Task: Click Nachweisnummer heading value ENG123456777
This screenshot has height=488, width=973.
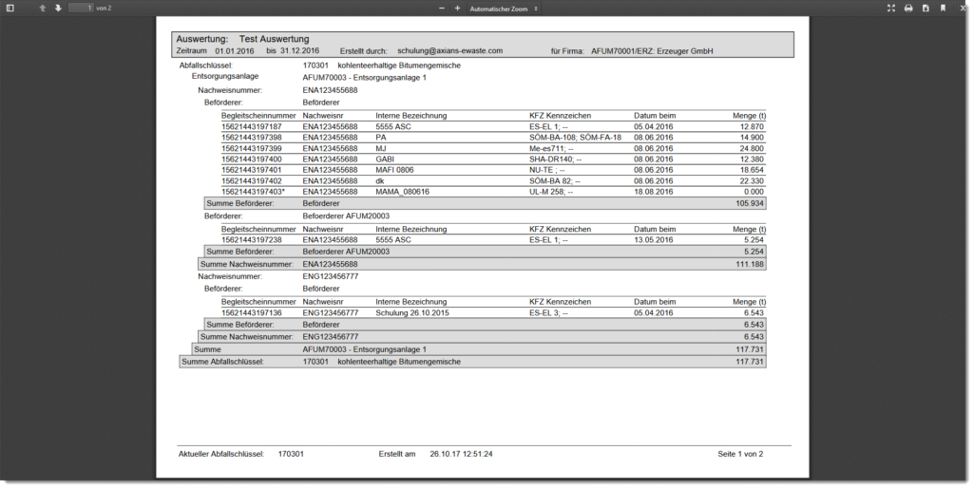Action: 330,276
